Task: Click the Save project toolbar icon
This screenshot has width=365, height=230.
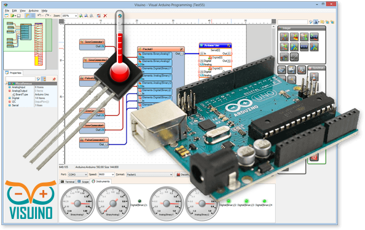Action: 19,15
